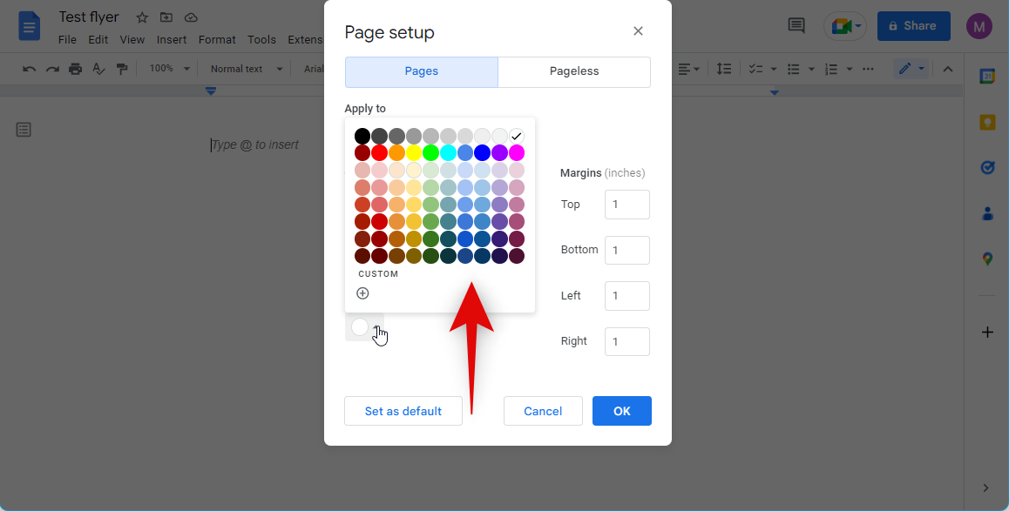Show the document outline icon
The width and height of the screenshot is (1009, 511).
coord(24,130)
